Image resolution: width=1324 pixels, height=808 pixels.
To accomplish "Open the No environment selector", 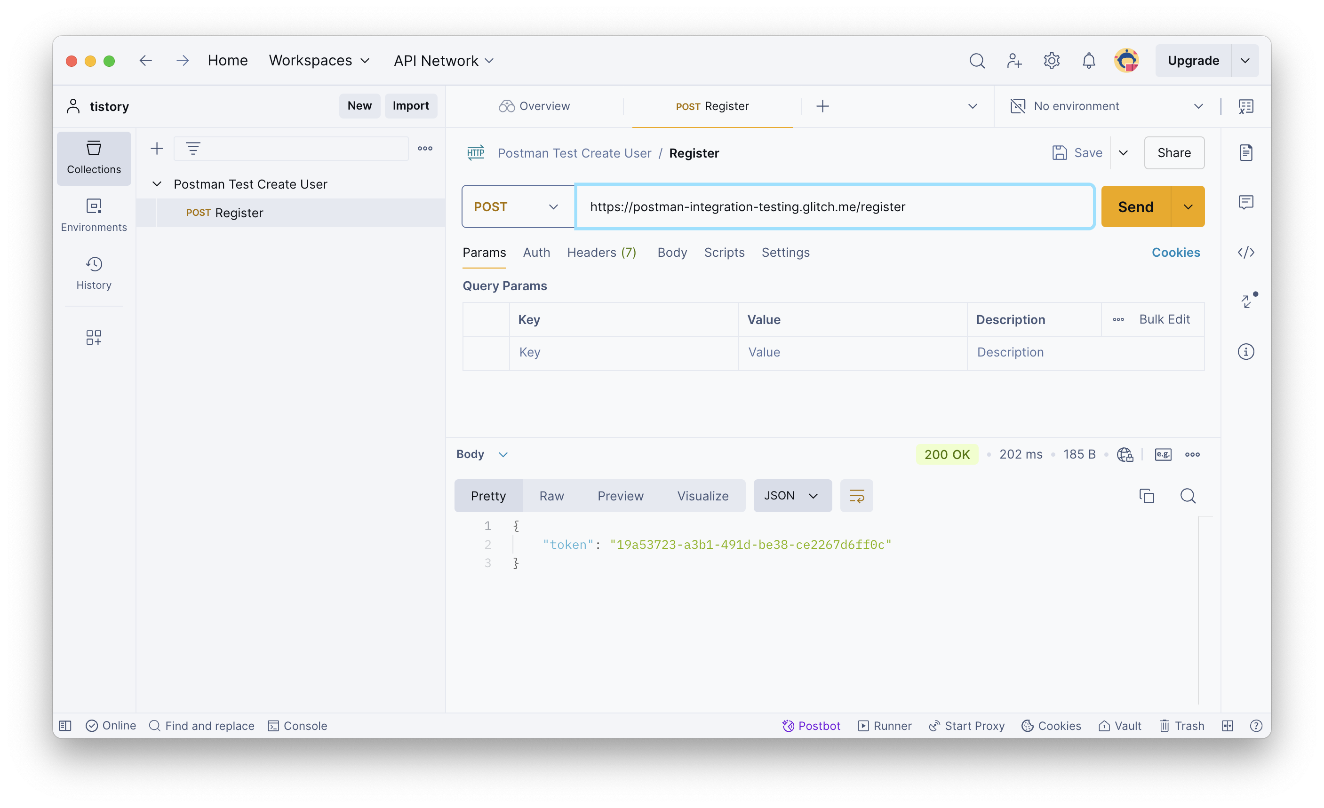I will (1107, 106).
